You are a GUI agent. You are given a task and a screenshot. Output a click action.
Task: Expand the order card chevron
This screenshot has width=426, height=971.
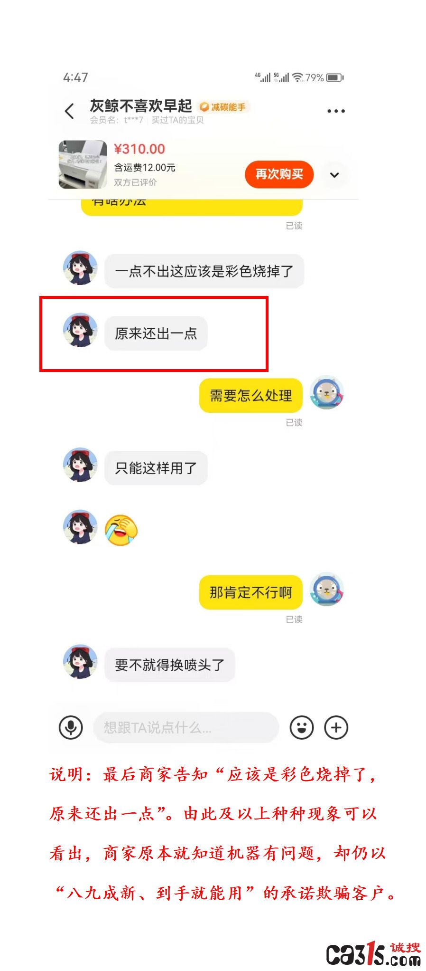tap(334, 174)
